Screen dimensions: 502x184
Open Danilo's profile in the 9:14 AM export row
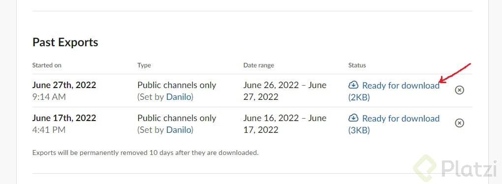coord(179,97)
